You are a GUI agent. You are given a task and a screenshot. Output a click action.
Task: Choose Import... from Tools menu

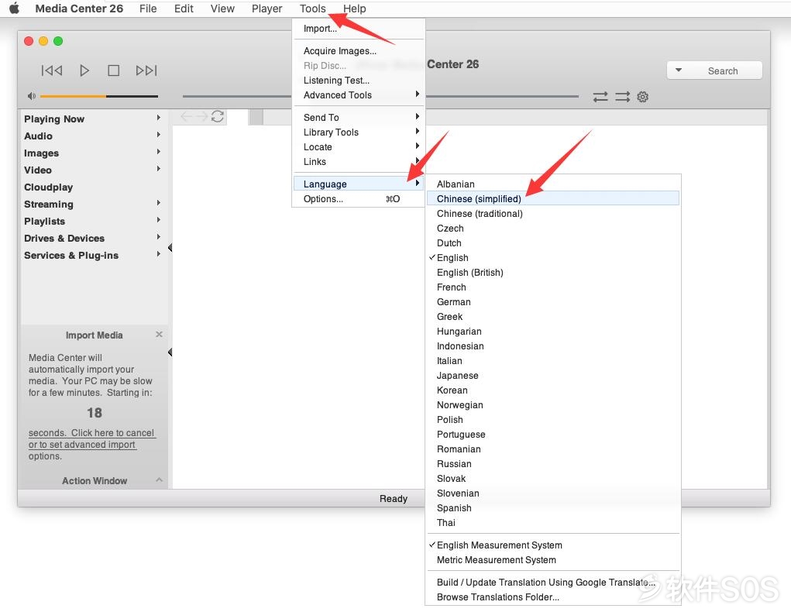(359, 29)
